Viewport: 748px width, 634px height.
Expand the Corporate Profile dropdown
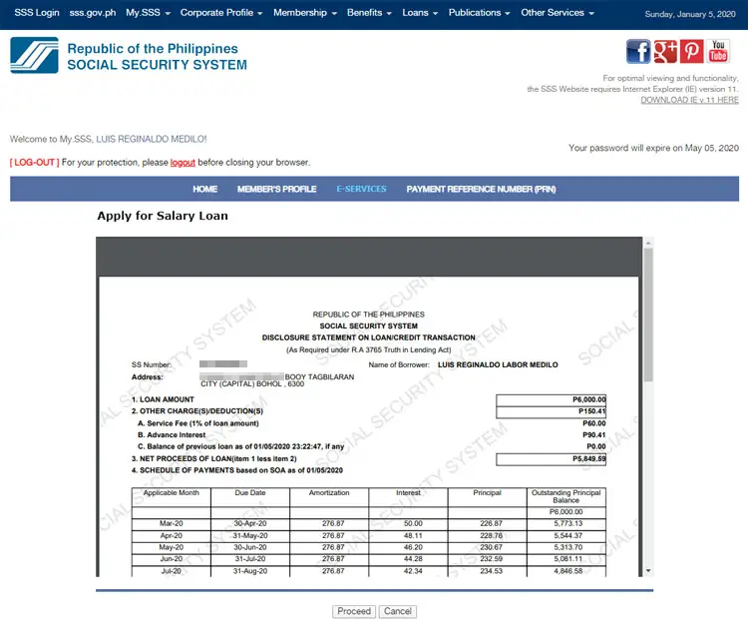pyautogui.click(x=221, y=13)
